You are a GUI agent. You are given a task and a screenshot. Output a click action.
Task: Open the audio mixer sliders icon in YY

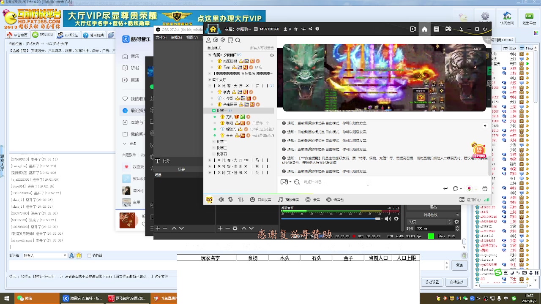tap(241, 200)
